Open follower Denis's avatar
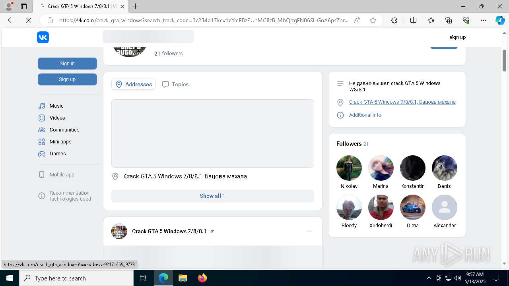Image resolution: width=509 pixels, height=286 pixels. (x=445, y=168)
